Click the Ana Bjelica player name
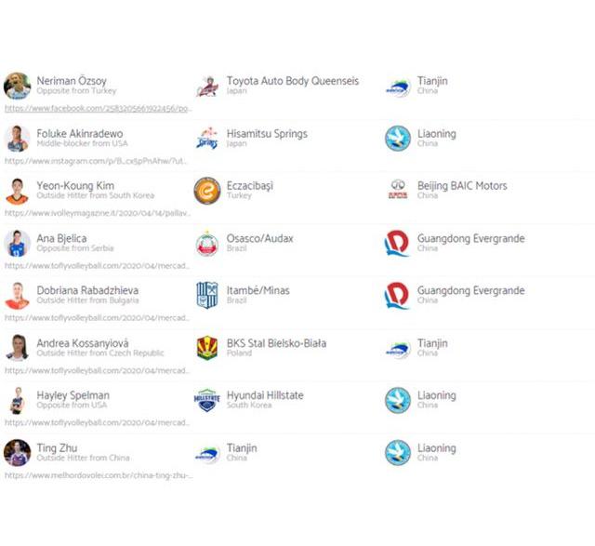Screen dimensions: 595x546 tap(61, 238)
